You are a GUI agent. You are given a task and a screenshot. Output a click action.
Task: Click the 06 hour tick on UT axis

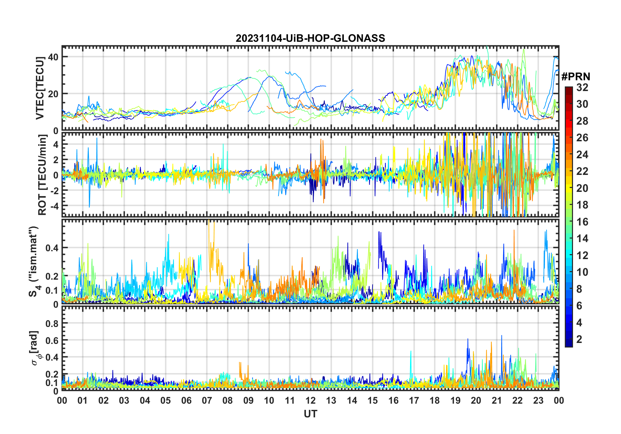[x=186, y=401]
